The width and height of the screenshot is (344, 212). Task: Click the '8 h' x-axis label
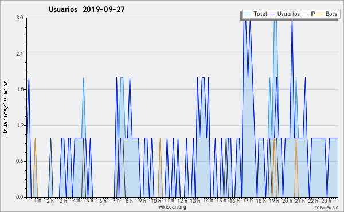coord(129,201)
